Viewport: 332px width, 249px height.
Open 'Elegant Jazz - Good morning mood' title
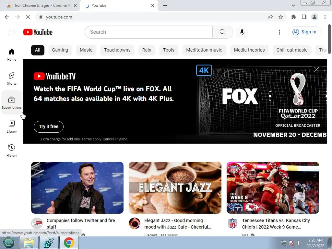click(178, 224)
